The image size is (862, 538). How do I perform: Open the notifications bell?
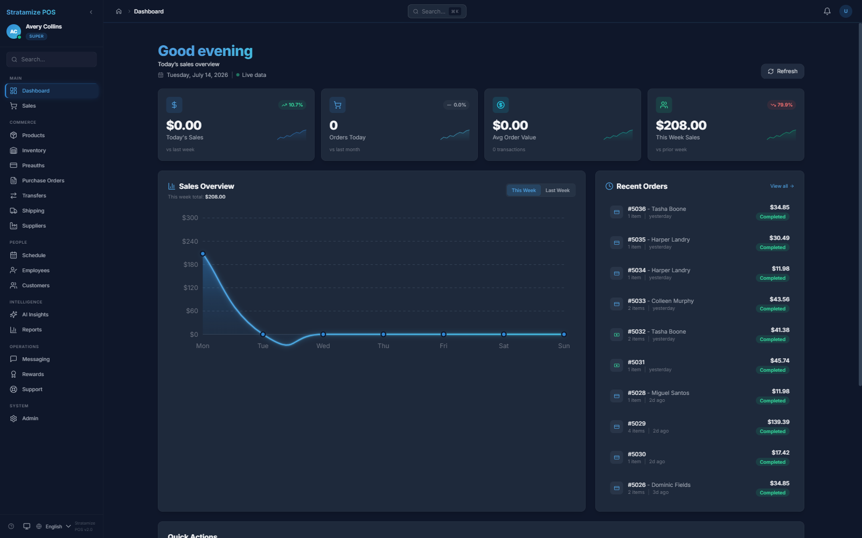coord(827,11)
